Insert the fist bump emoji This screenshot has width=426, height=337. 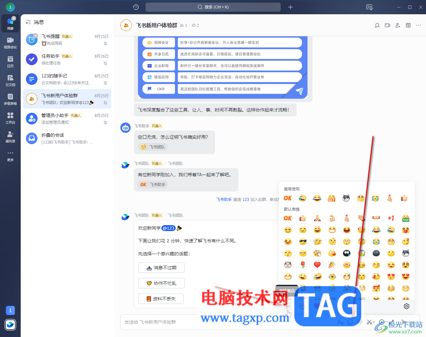tap(376, 218)
